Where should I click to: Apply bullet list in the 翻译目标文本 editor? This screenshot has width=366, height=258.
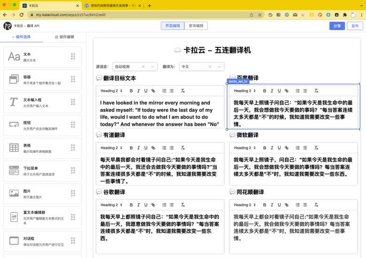pos(172,91)
